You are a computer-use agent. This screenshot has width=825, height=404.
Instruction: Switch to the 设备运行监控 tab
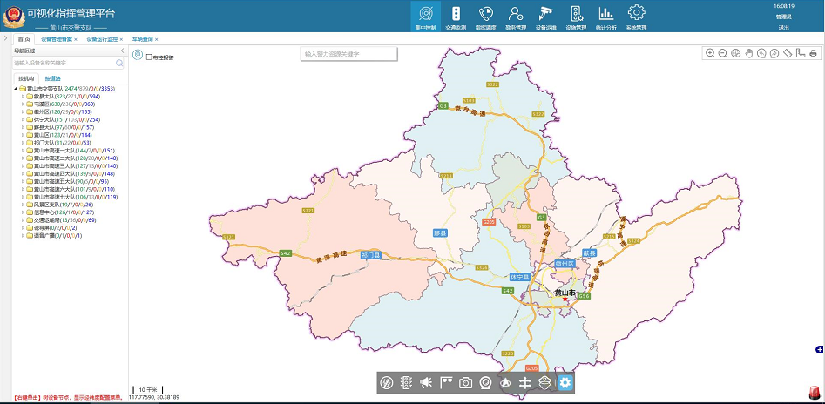(102, 39)
